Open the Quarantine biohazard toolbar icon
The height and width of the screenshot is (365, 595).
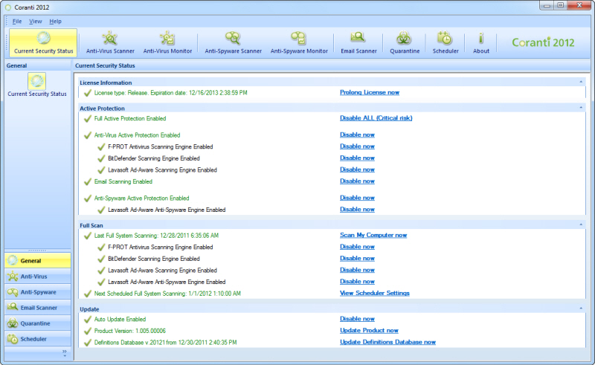tap(405, 42)
